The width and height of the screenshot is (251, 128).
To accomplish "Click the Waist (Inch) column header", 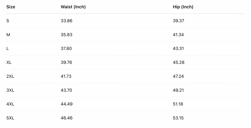I will (73, 7).
